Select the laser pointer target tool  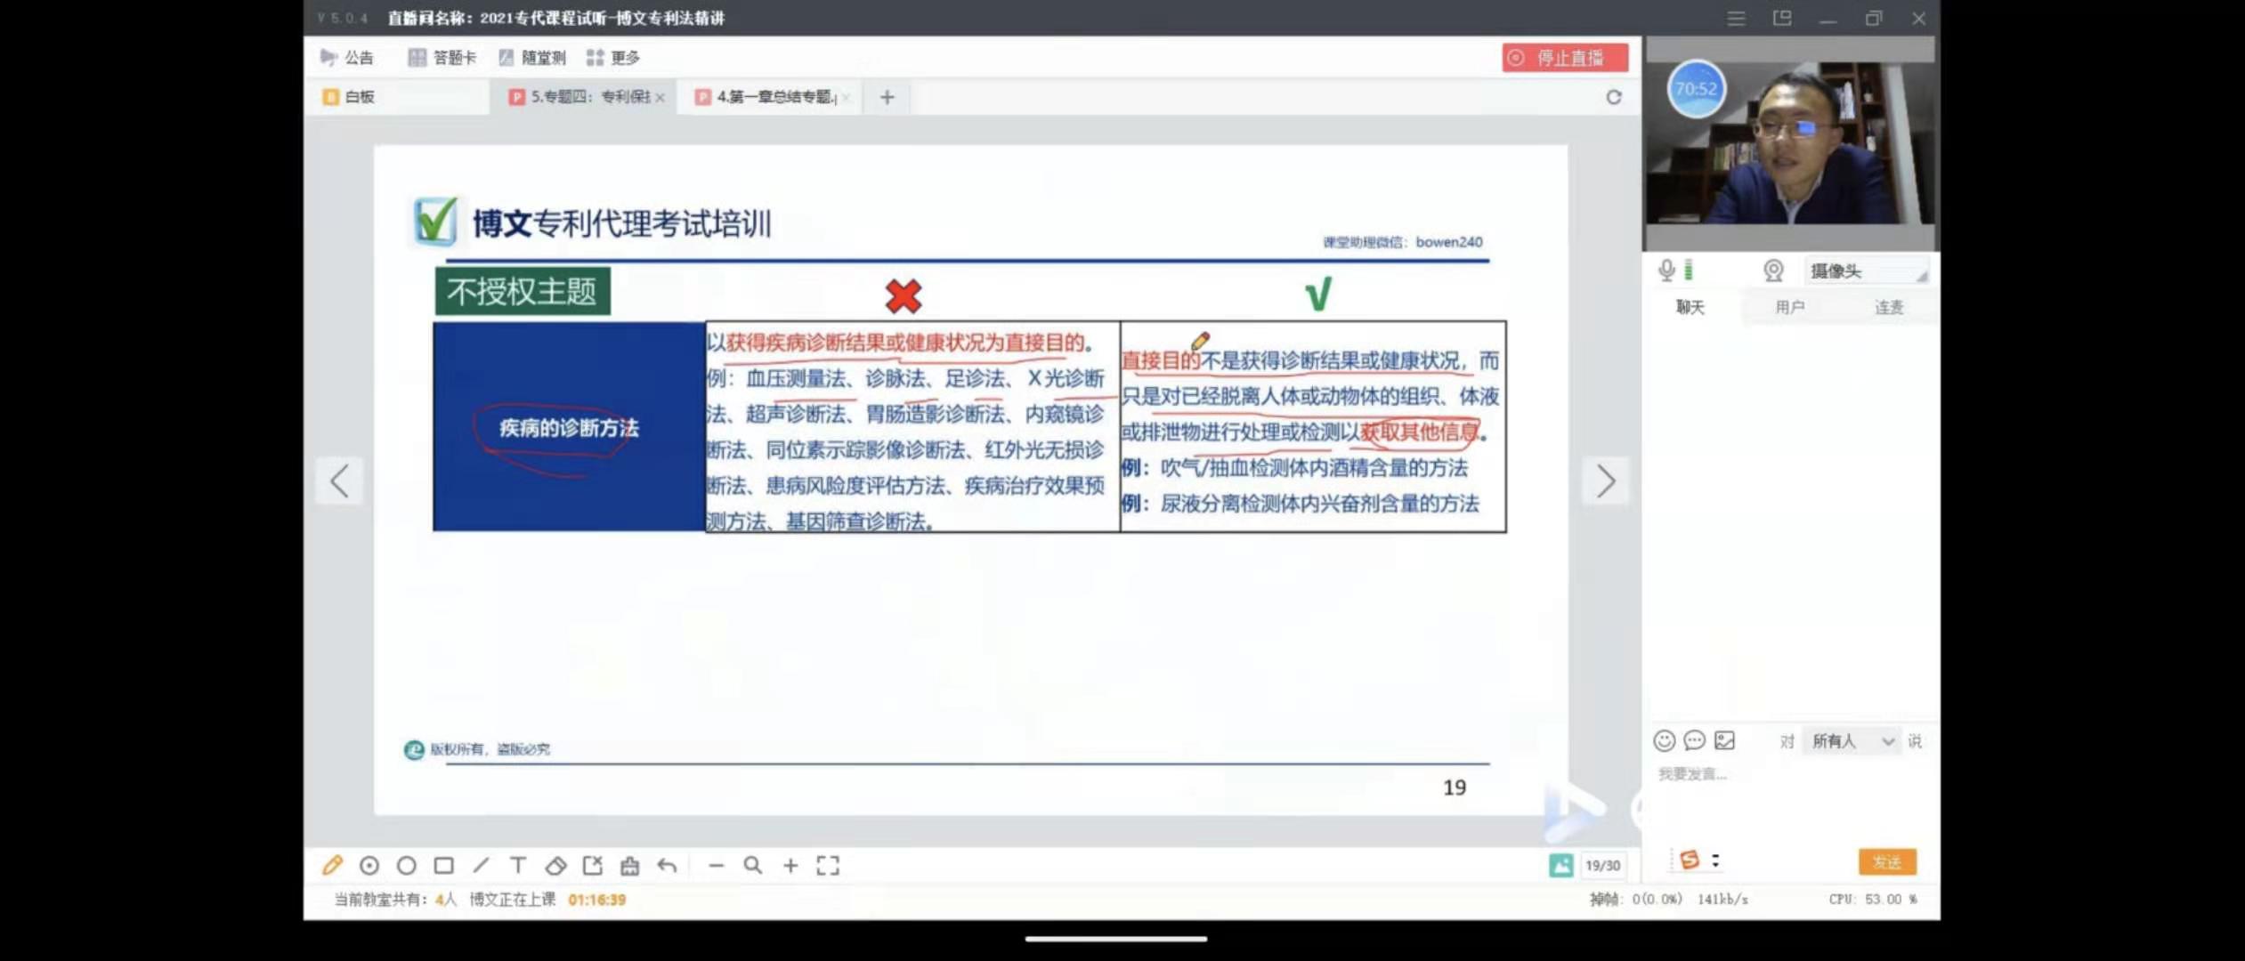pyautogui.click(x=369, y=865)
